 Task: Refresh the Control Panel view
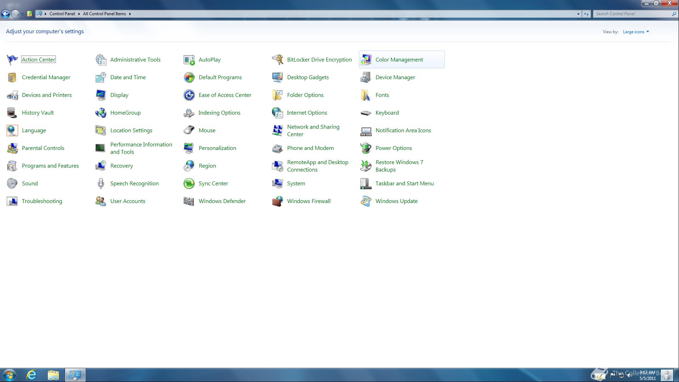(586, 14)
